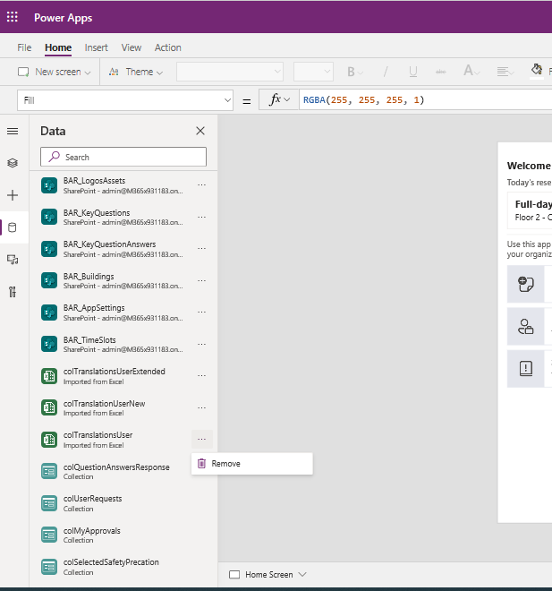This screenshot has height=591, width=552.
Task: Click the exclamation alert icon tile on canvas
Action: [526, 369]
